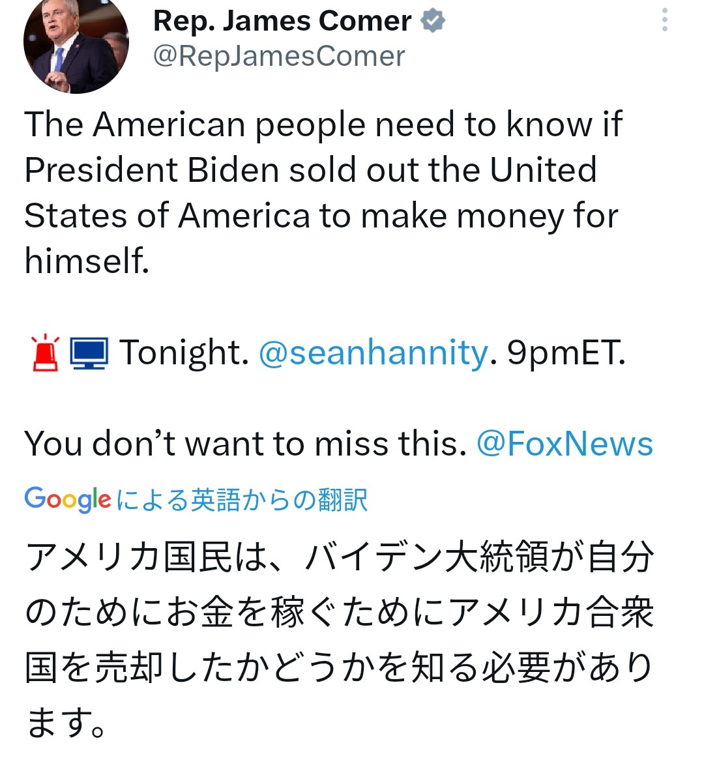Tap 'The American people need to know' line

tap(323, 124)
